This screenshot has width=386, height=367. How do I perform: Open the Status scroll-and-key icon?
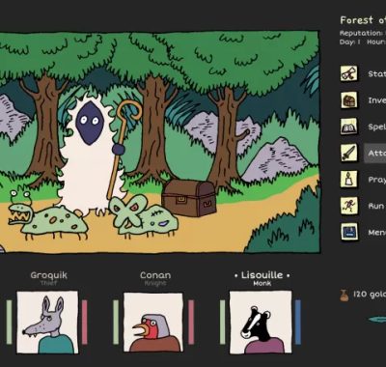tap(349, 73)
